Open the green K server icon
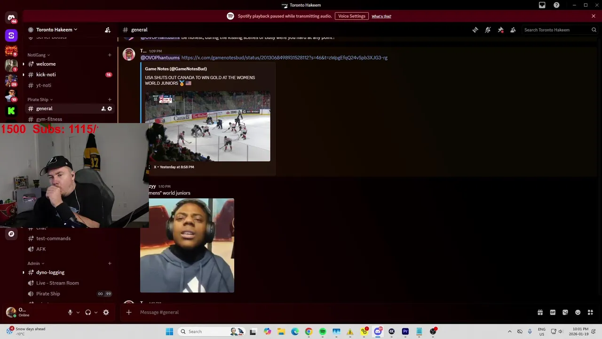 (11, 111)
